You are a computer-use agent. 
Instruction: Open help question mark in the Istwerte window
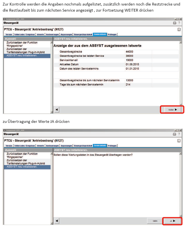[x=179, y=23]
